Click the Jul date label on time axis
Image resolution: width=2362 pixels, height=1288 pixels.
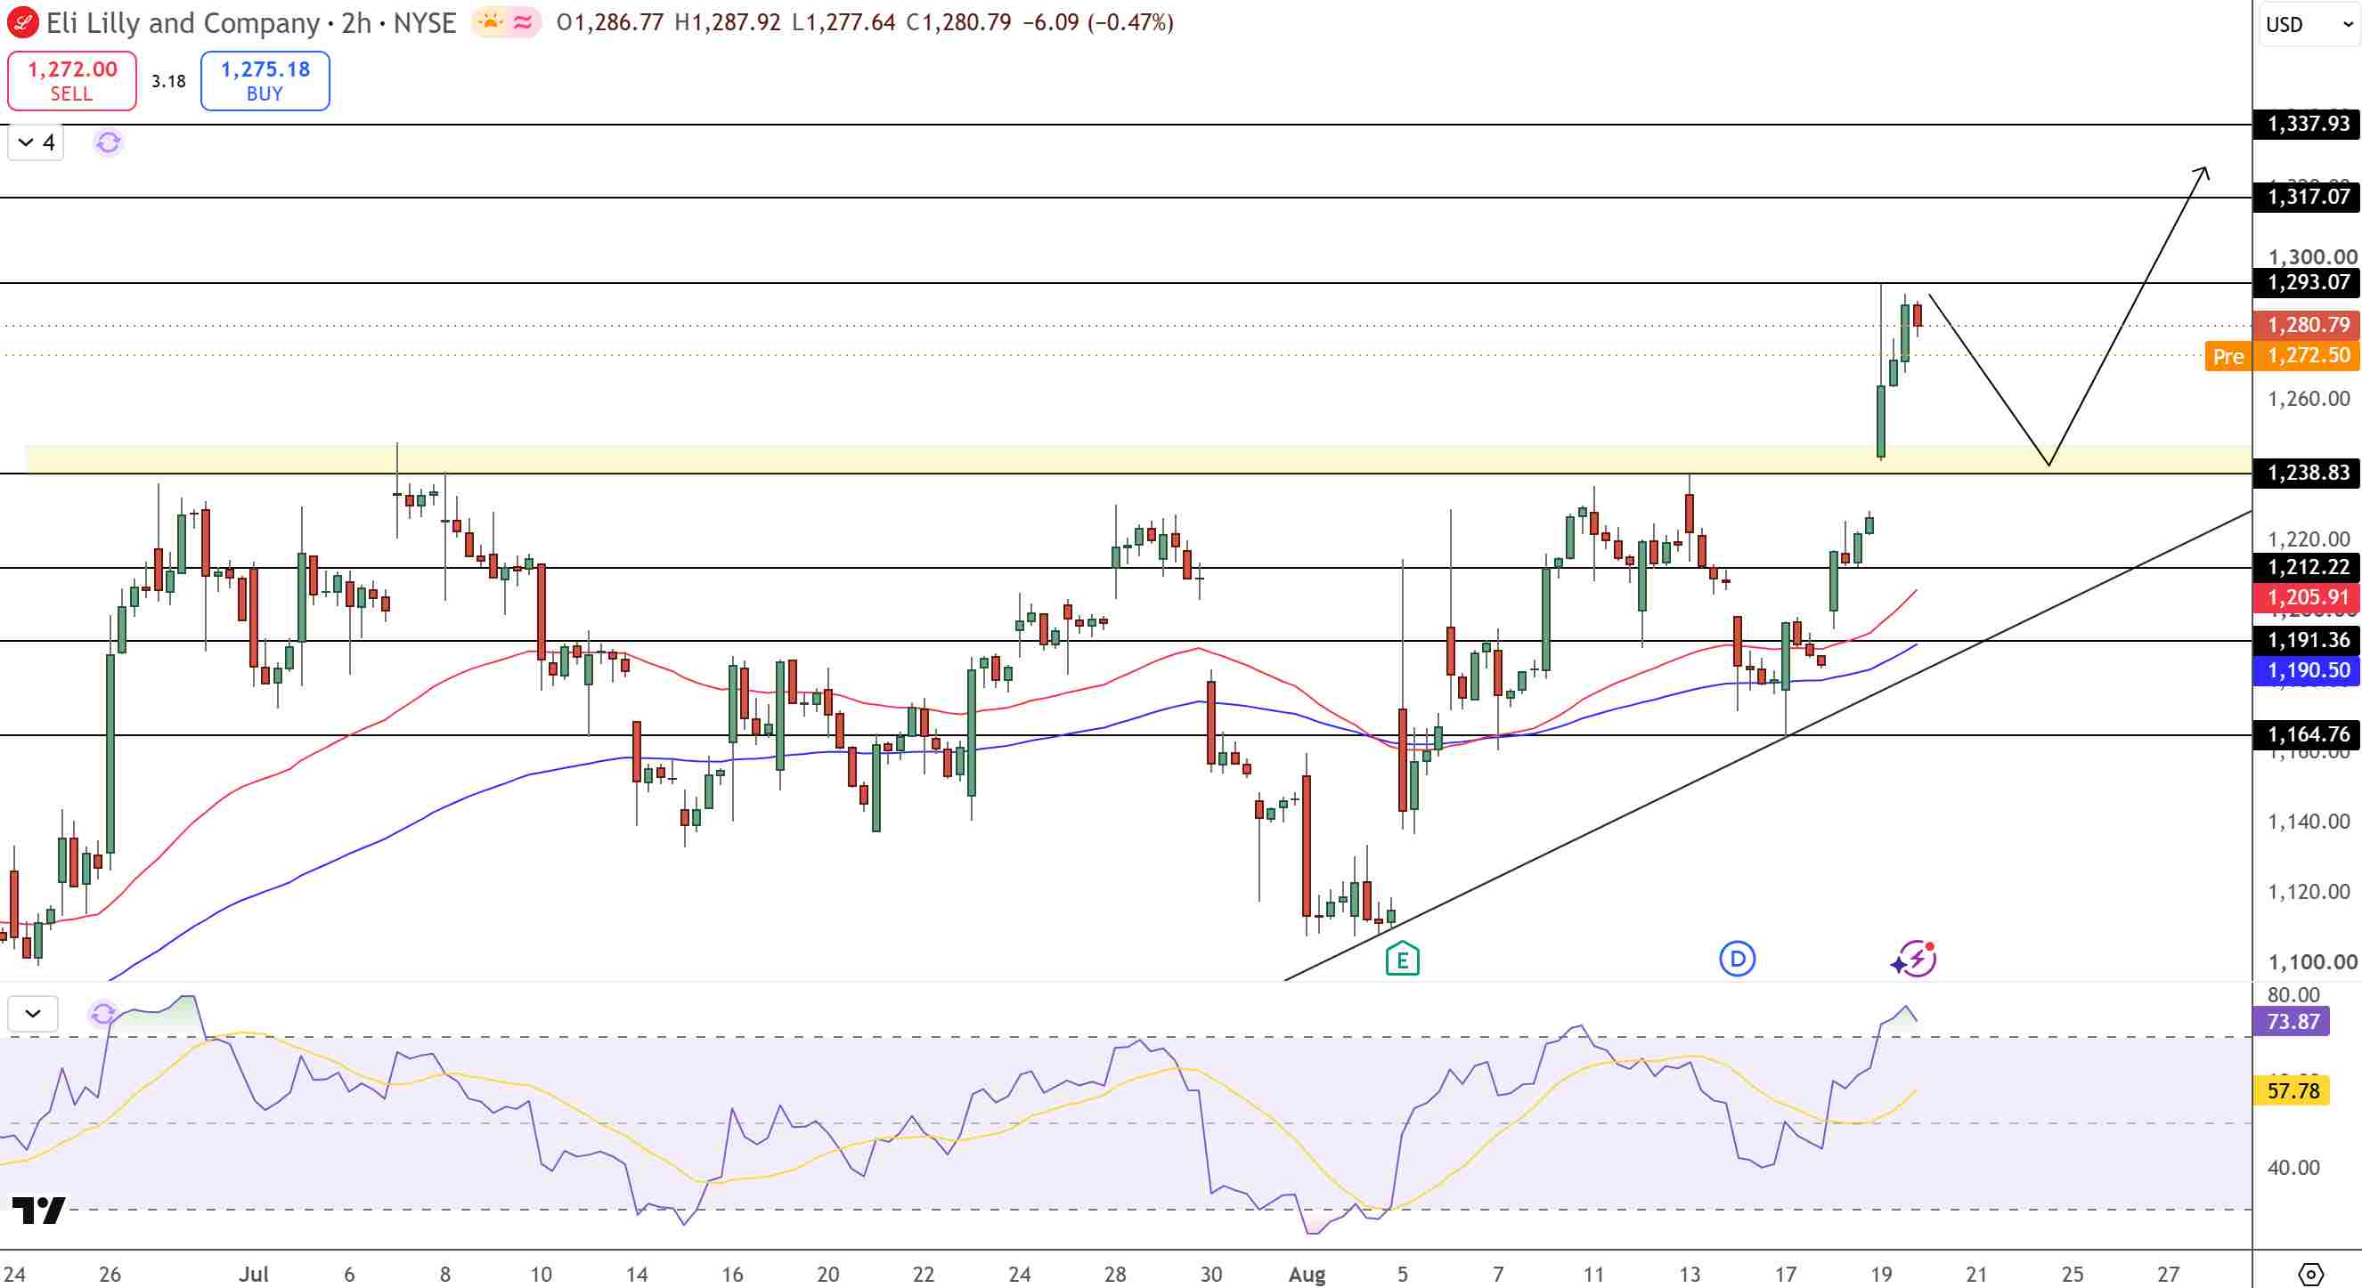(x=254, y=1275)
